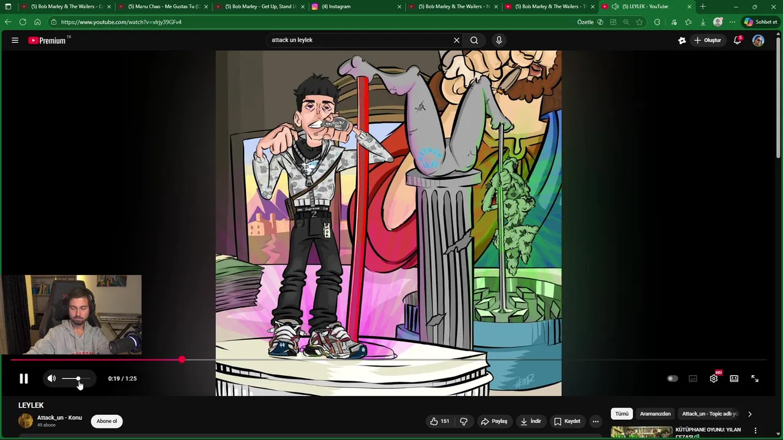The height and width of the screenshot is (440, 783).
Task: Toggle the autoplay switch
Action: point(672,379)
